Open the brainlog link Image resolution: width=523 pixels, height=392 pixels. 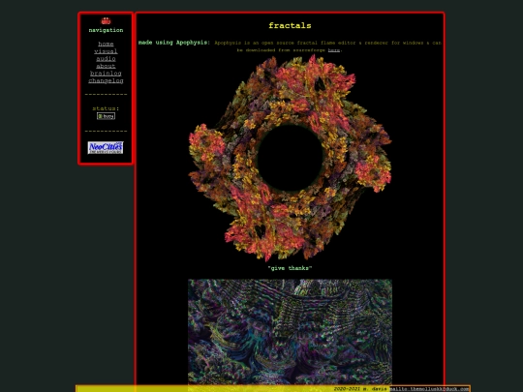tap(106, 74)
